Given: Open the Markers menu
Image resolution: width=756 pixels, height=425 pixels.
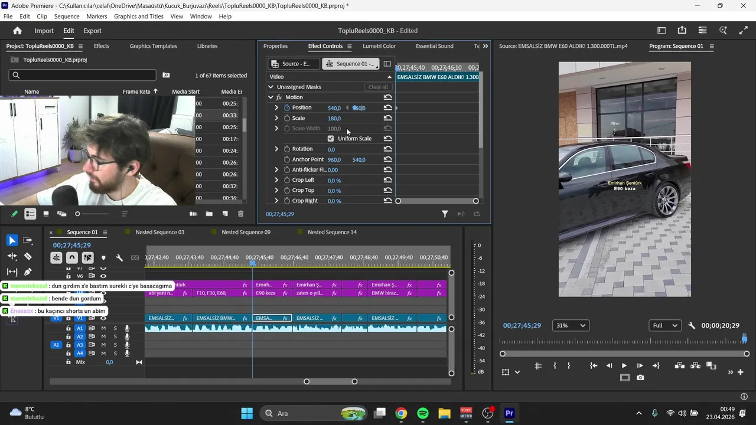Looking at the screenshot, I should pyautogui.click(x=97, y=17).
